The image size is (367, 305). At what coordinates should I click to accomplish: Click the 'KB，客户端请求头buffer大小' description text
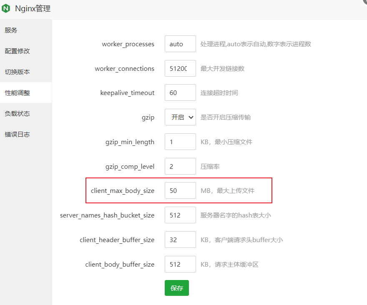pos(242,240)
